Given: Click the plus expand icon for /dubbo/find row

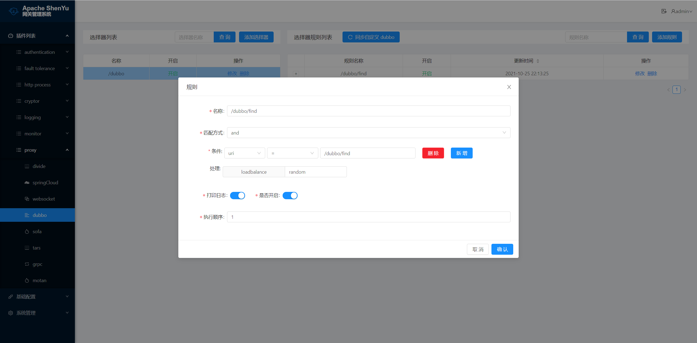Looking at the screenshot, I should tap(296, 74).
